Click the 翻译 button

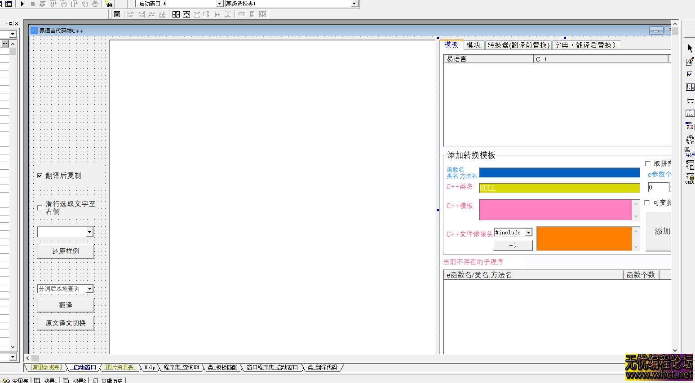[65, 304]
